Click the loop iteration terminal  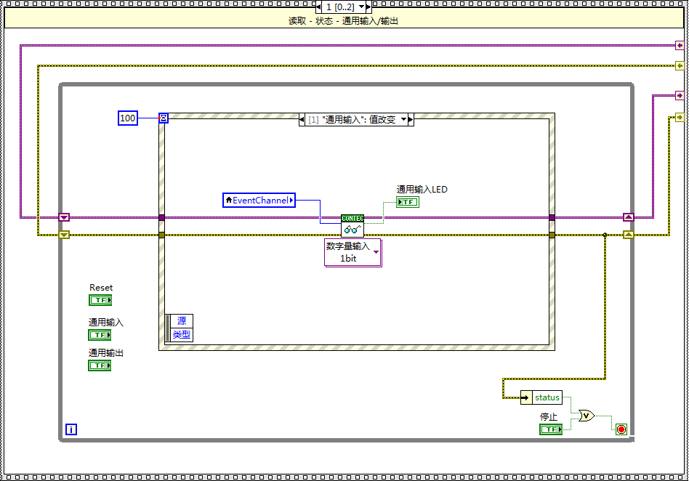pos(71,429)
